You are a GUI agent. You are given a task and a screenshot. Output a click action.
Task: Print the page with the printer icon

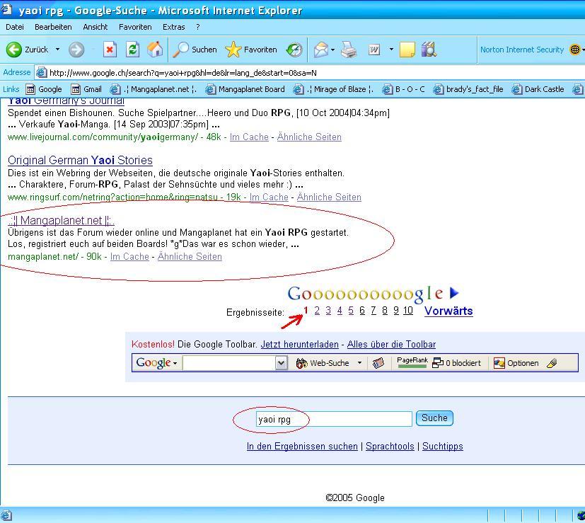click(x=349, y=50)
